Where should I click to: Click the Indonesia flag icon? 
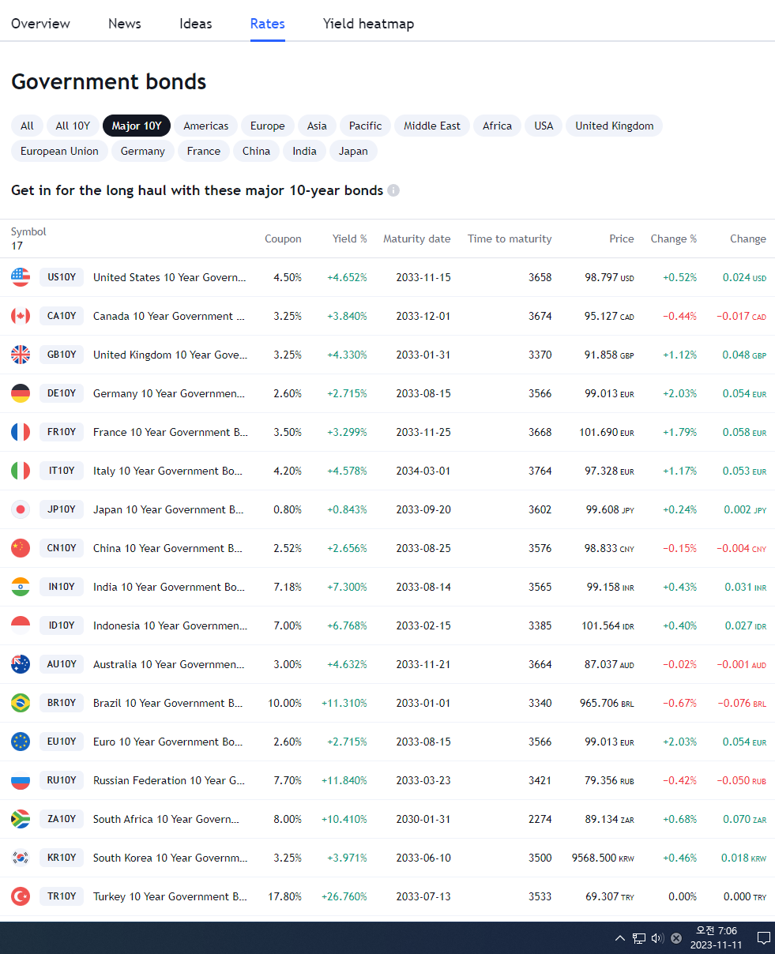pos(21,625)
